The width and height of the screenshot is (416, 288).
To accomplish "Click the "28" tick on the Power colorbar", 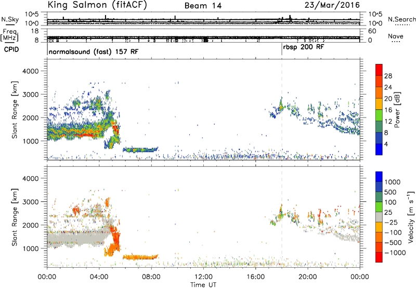I will tap(388, 76).
